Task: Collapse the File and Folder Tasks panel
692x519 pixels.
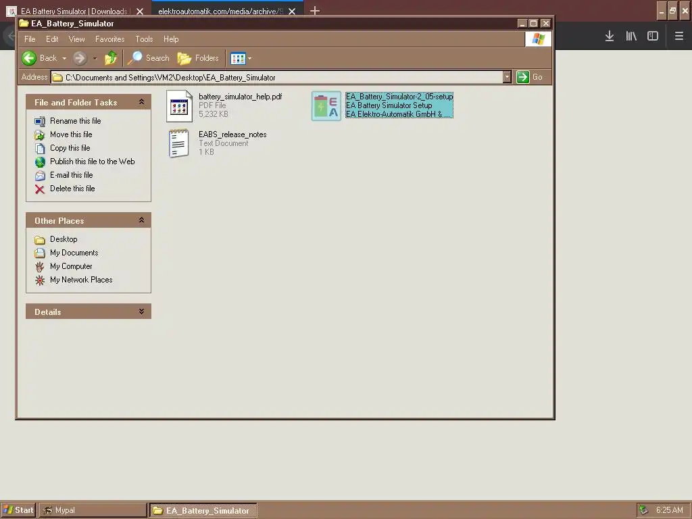Action: click(x=141, y=102)
